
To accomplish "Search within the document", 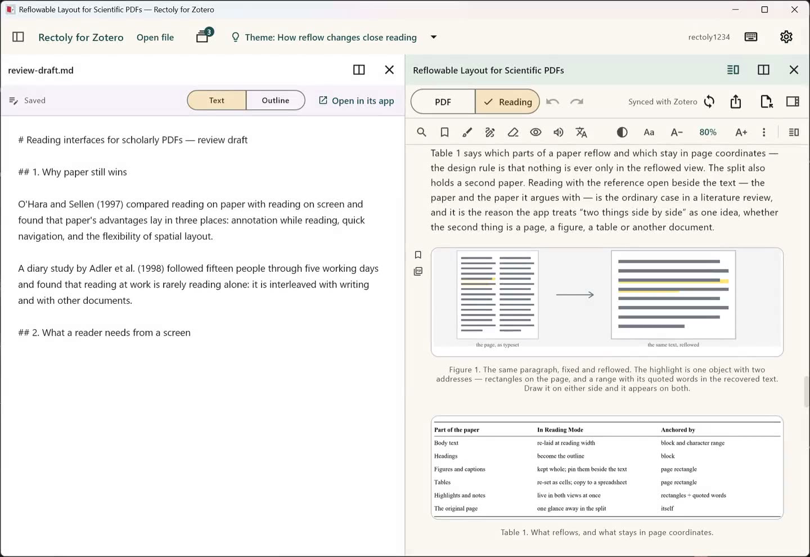I will pos(421,132).
